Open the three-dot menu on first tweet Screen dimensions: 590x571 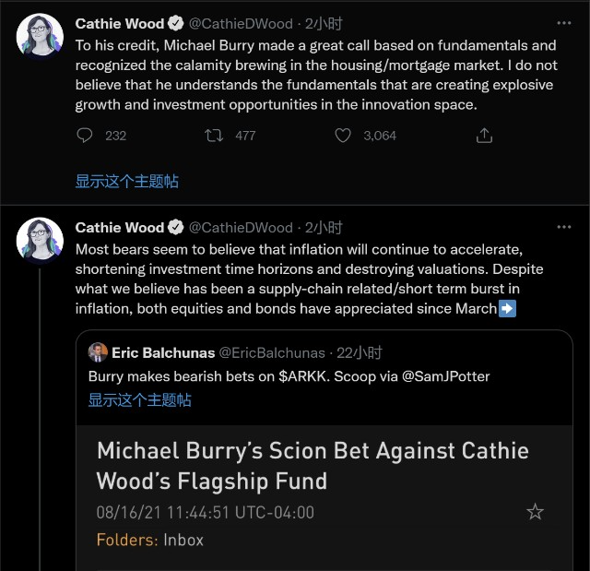click(563, 23)
